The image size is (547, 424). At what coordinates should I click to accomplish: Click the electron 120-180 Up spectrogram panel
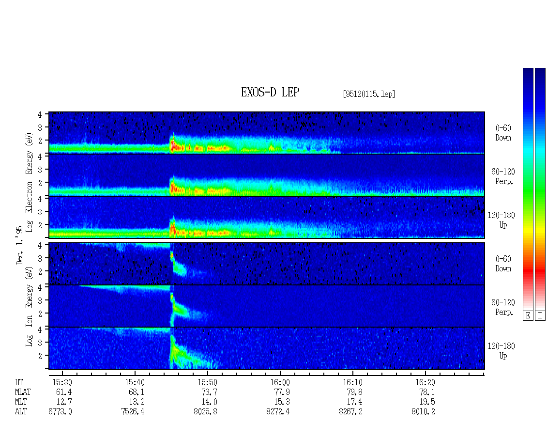pyautogui.click(x=267, y=217)
